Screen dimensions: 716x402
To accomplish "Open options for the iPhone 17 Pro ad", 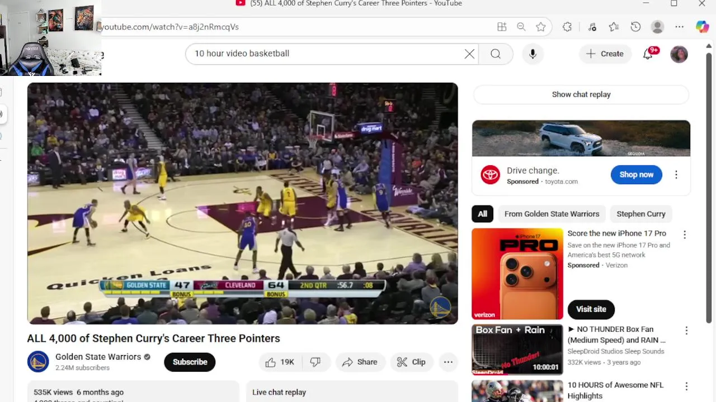I will click(684, 235).
